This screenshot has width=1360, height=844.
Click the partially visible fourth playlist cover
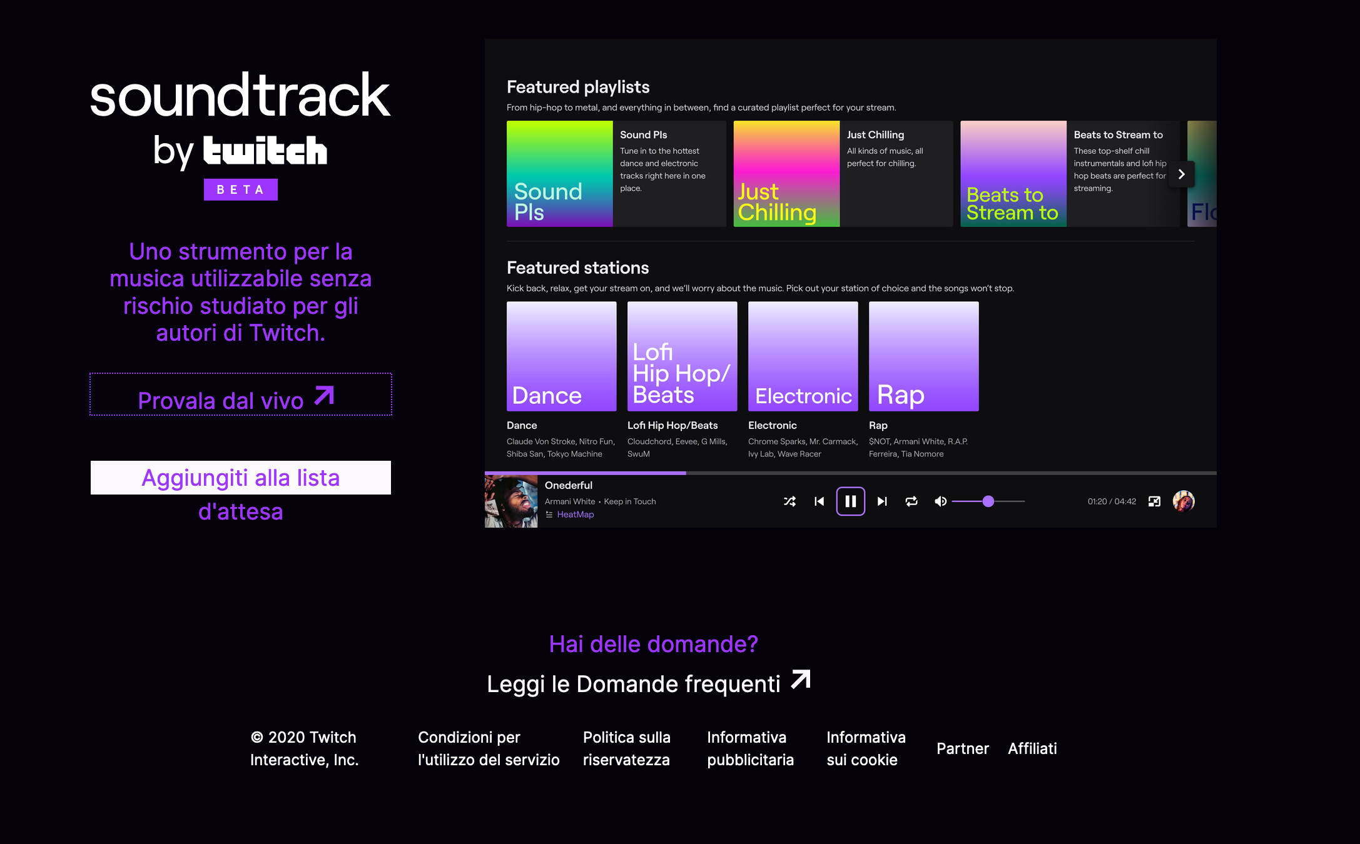click(x=1202, y=174)
